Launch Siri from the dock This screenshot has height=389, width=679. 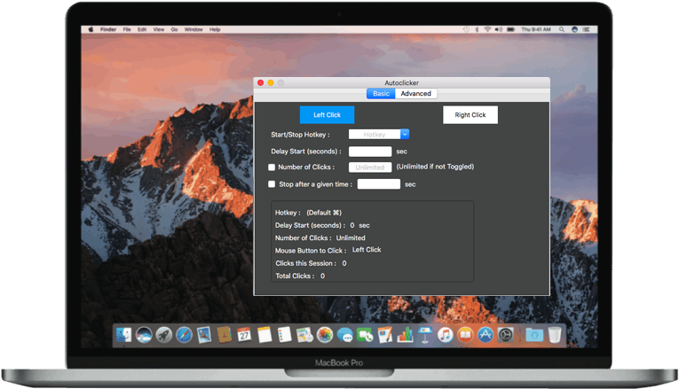click(144, 335)
